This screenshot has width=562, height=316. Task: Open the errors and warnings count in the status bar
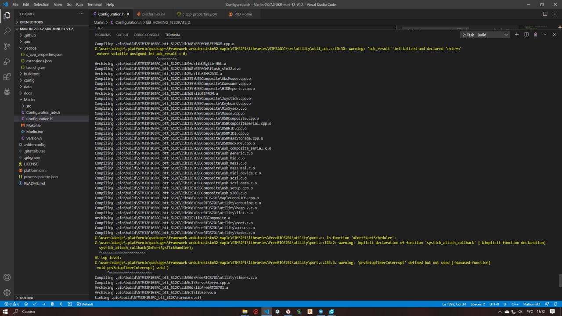(12, 304)
